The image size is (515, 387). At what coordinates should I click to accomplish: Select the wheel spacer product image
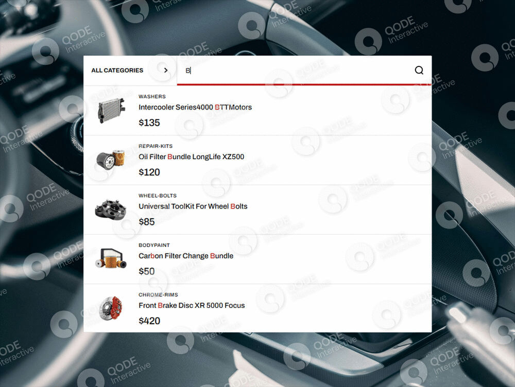110,209
